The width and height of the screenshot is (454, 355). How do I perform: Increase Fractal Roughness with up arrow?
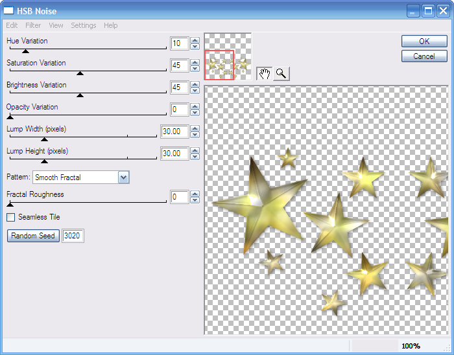pyautogui.click(x=195, y=194)
